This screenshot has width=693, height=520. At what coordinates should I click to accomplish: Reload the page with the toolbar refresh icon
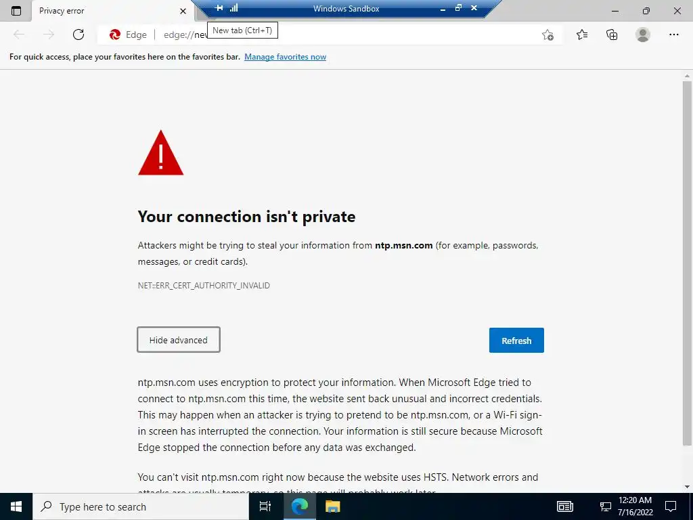click(x=79, y=35)
